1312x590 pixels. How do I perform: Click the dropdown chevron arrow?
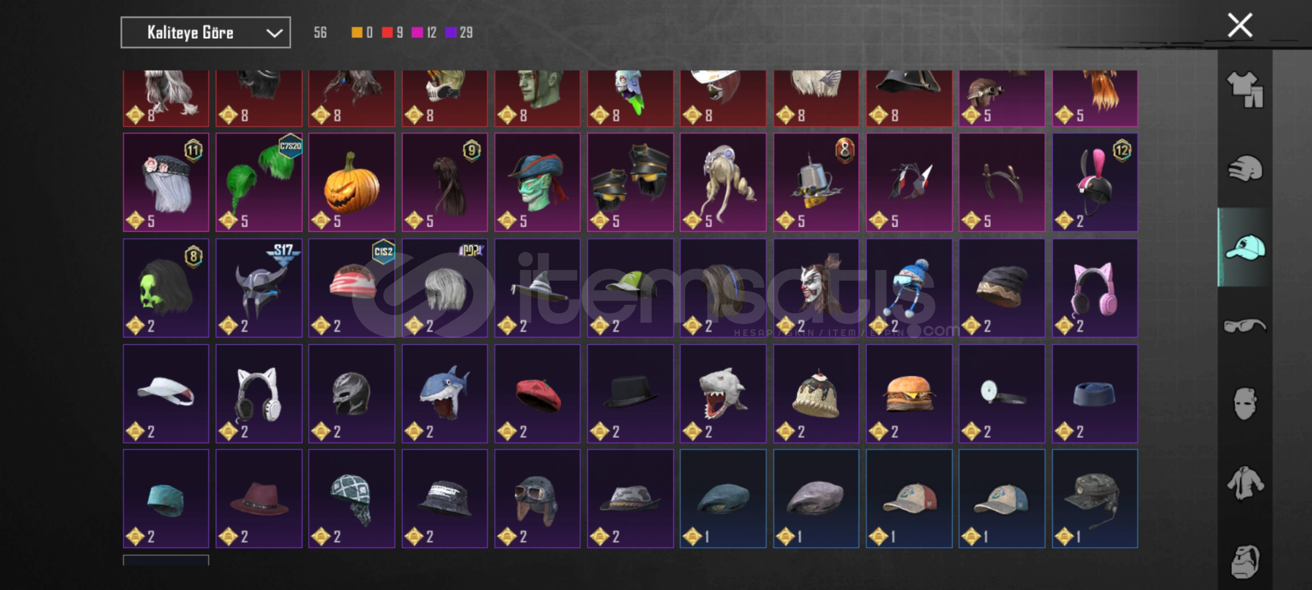point(274,33)
